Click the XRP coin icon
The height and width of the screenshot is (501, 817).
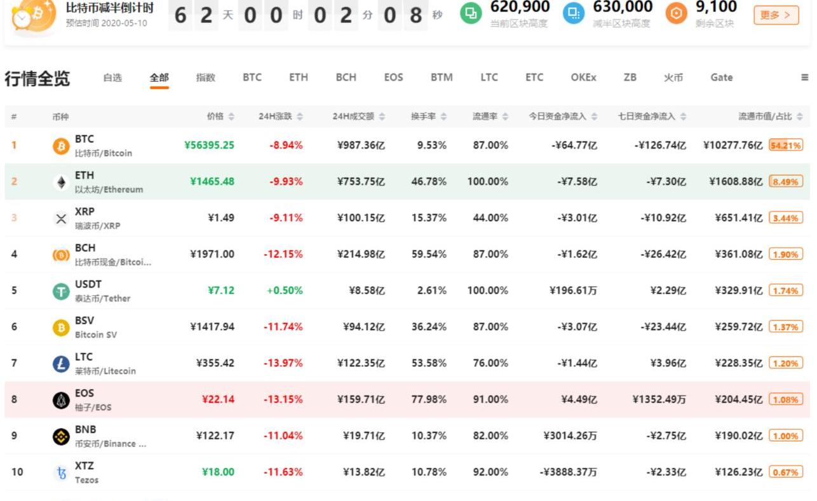coord(61,218)
